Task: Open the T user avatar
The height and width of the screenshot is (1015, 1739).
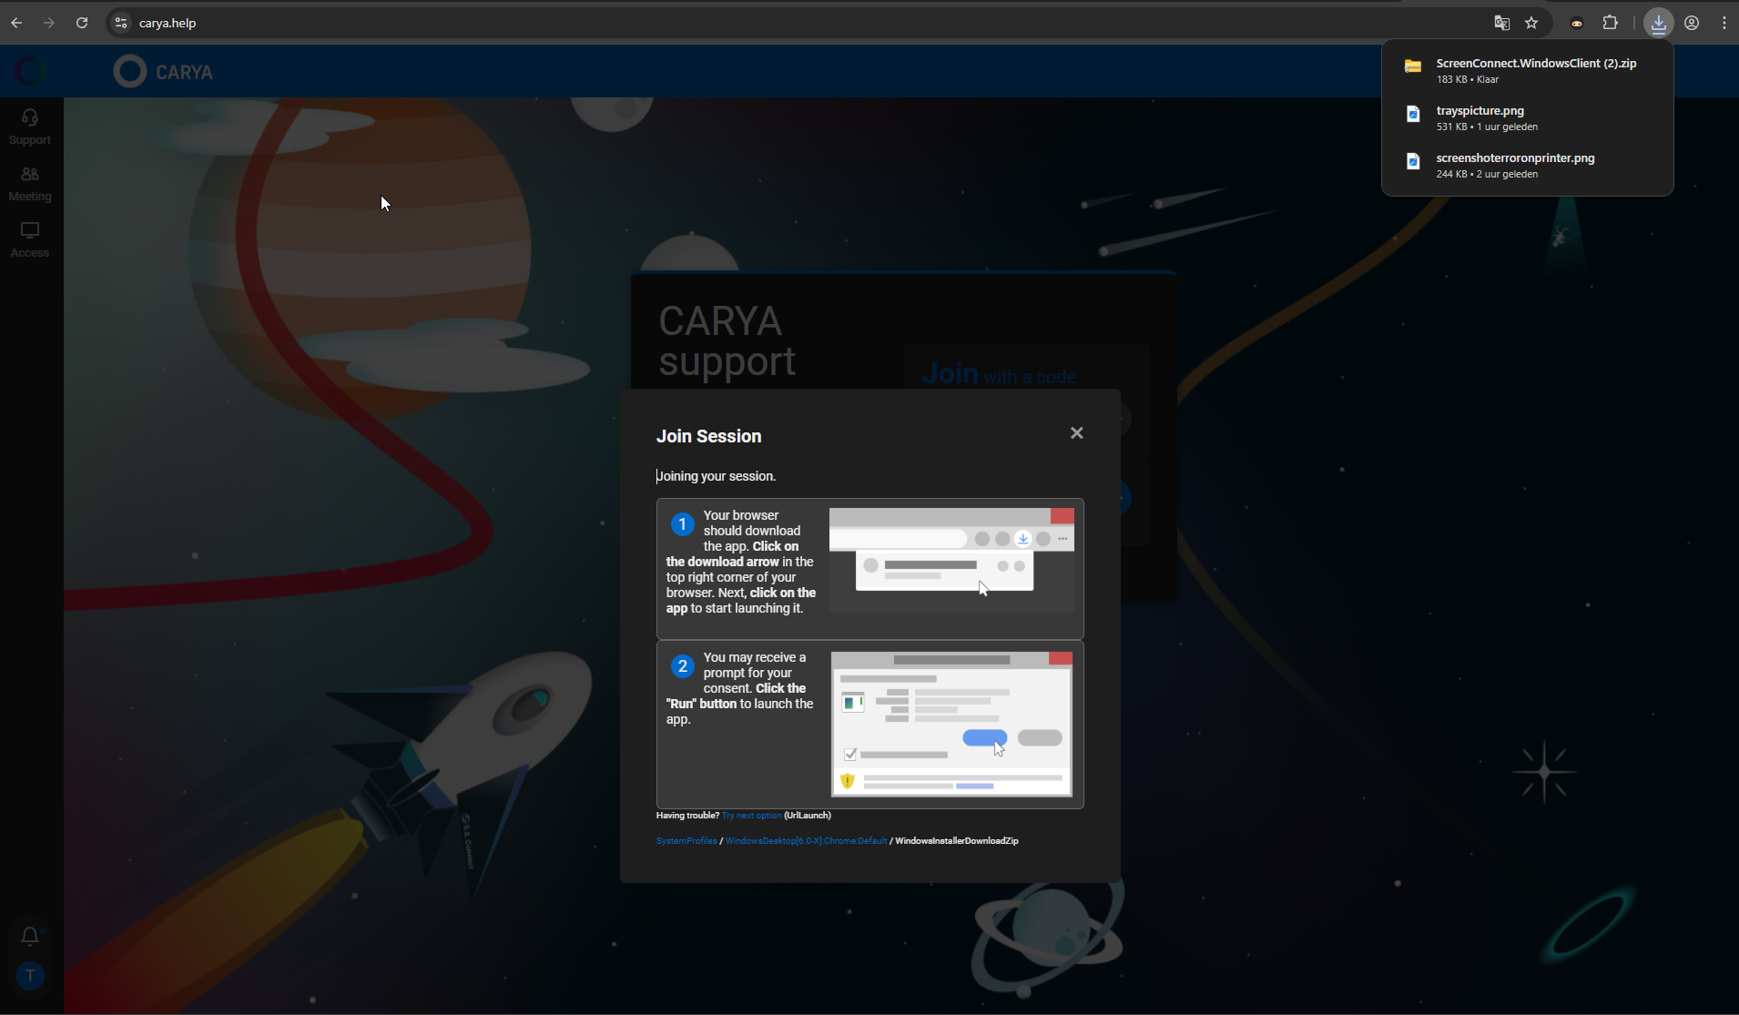Action: pyautogui.click(x=30, y=976)
